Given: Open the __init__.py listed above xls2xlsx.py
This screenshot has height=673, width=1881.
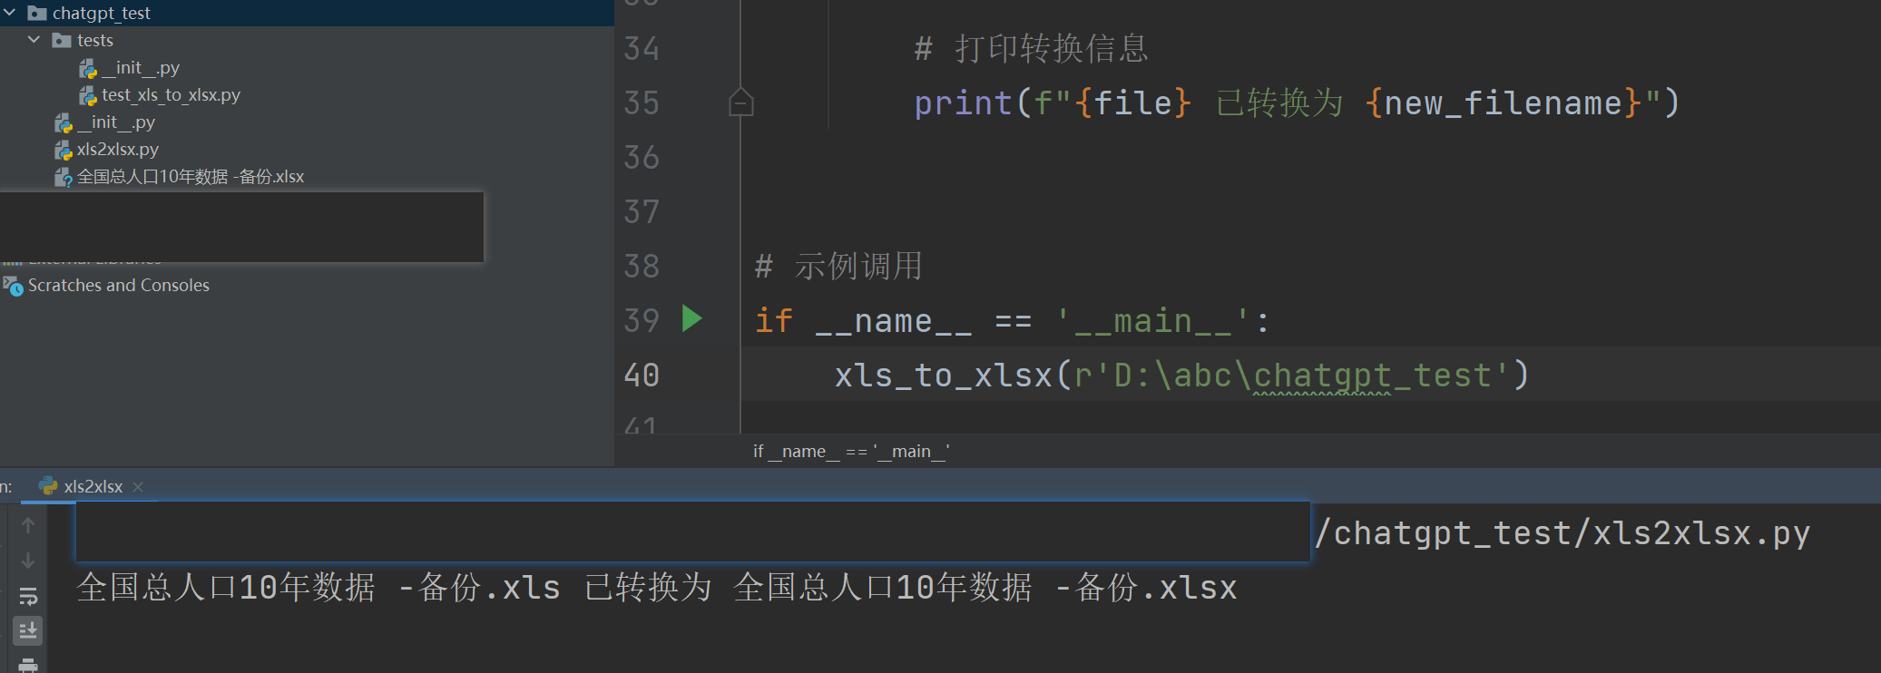Looking at the screenshot, I should tap(116, 122).
